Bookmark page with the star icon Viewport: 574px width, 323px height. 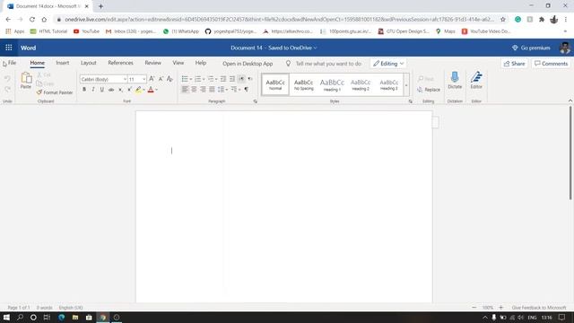tap(503, 20)
